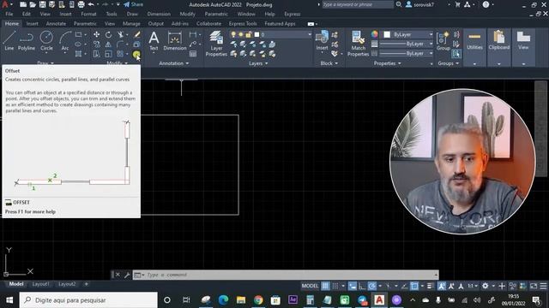Toggle group selection on/off icon
This screenshot has height=308, width=549.
tap(456, 54)
